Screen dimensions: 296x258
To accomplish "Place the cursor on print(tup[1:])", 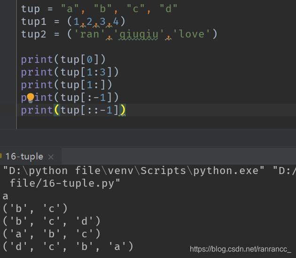I will (x=66, y=85).
